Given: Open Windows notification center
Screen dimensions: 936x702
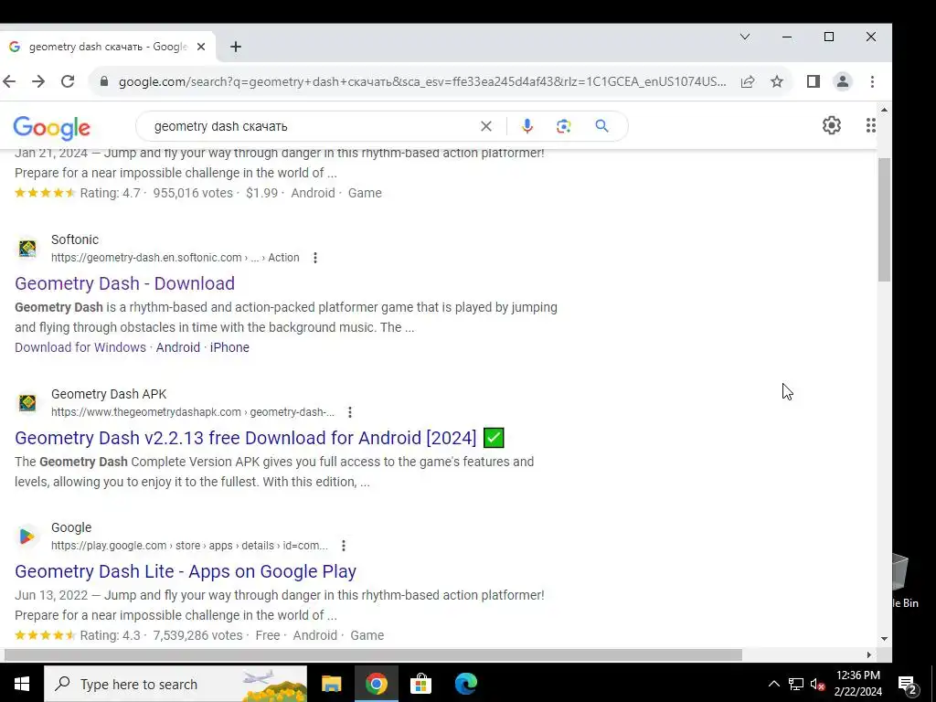Looking at the screenshot, I should [908, 685].
